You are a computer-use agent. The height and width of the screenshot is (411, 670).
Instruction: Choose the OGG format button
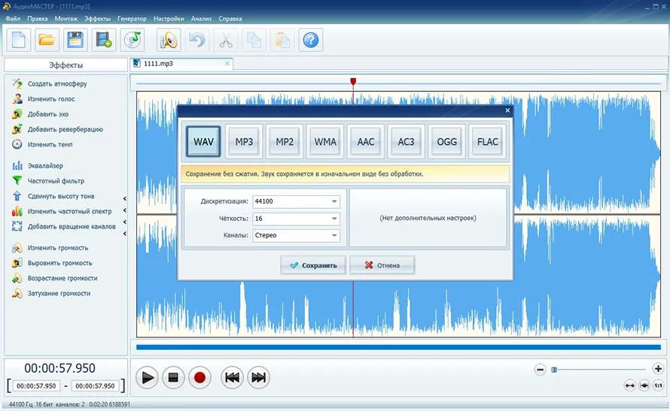click(x=447, y=141)
